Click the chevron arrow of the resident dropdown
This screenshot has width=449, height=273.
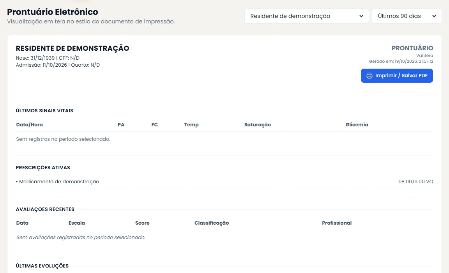(x=361, y=16)
